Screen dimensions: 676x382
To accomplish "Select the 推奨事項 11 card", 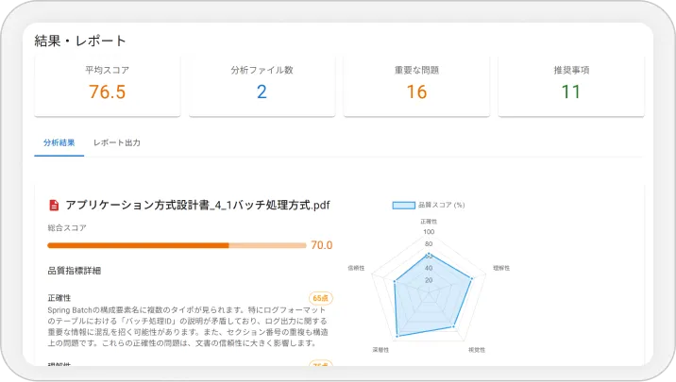I will pyautogui.click(x=571, y=86).
